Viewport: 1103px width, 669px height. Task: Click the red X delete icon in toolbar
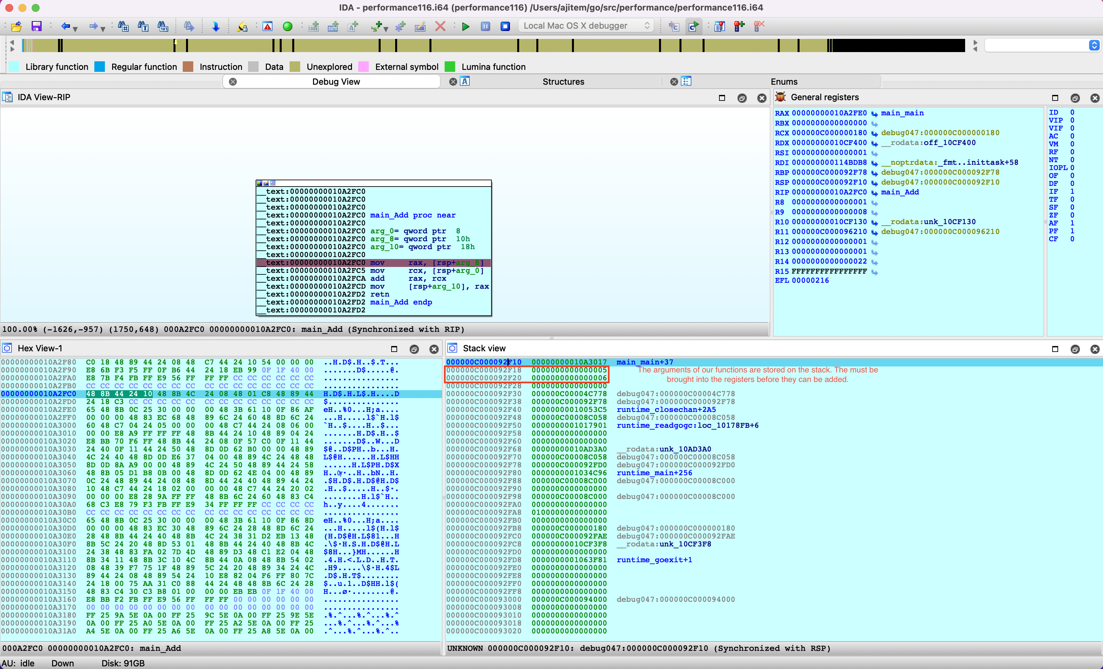point(440,26)
